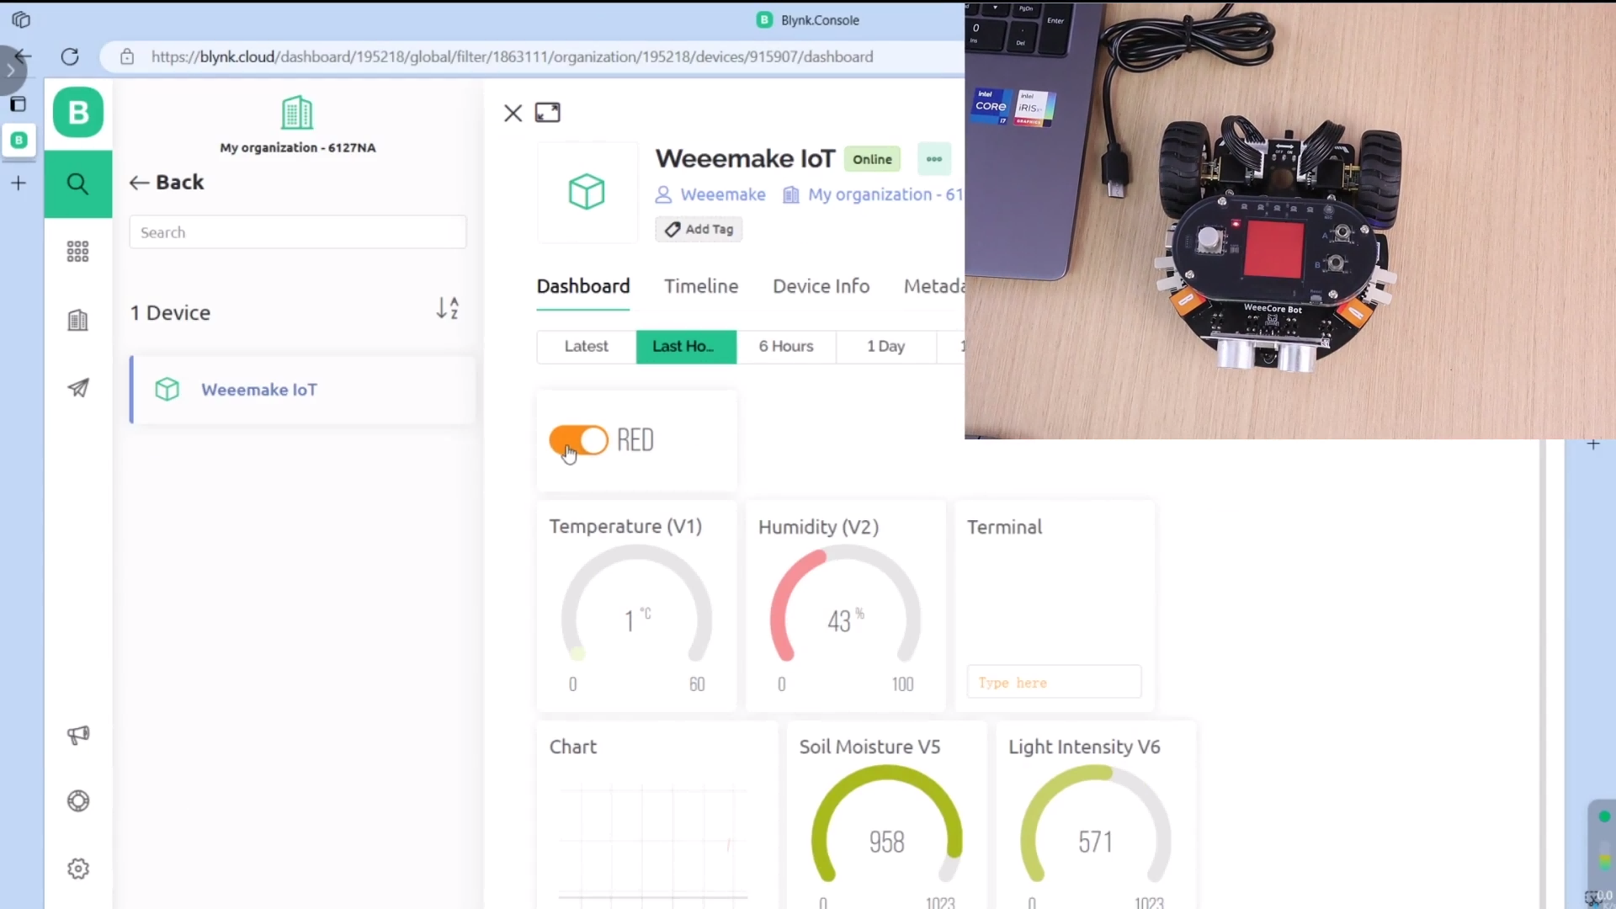Viewport: 1616px width, 909px height.
Task: Click the Add Tag button
Action: (699, 229)
